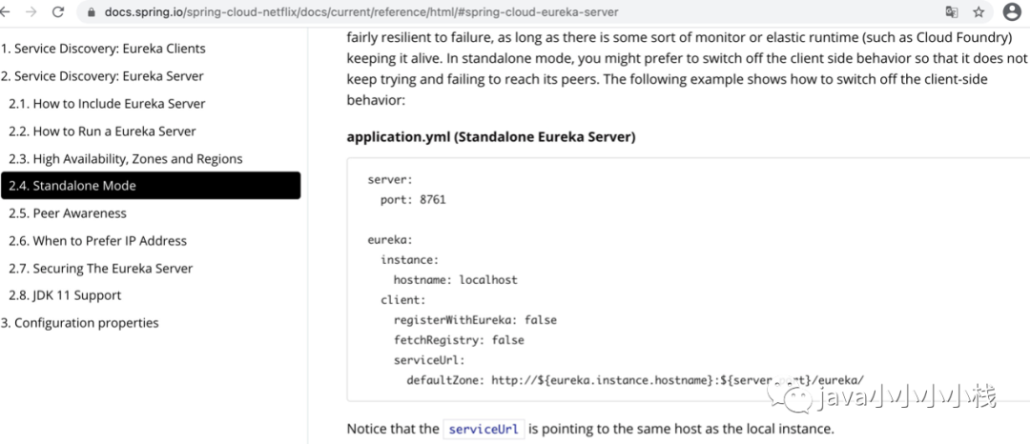Click the browser forward arrow
The image size is (1030, 444).
pos(31,12)
